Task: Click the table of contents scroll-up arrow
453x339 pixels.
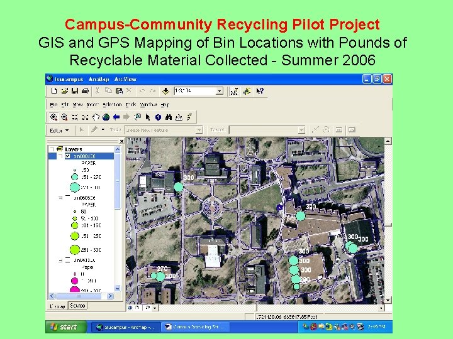Action: 117,149
